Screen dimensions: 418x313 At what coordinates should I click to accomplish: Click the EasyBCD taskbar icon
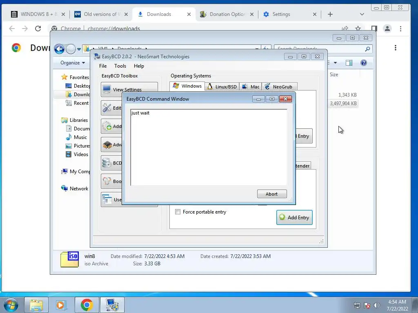tap(112, 305)
